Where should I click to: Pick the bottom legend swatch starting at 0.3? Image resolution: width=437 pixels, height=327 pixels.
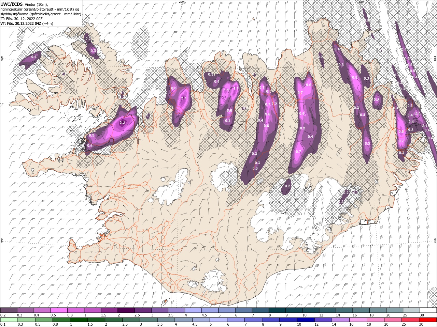(x=26, y=320)
